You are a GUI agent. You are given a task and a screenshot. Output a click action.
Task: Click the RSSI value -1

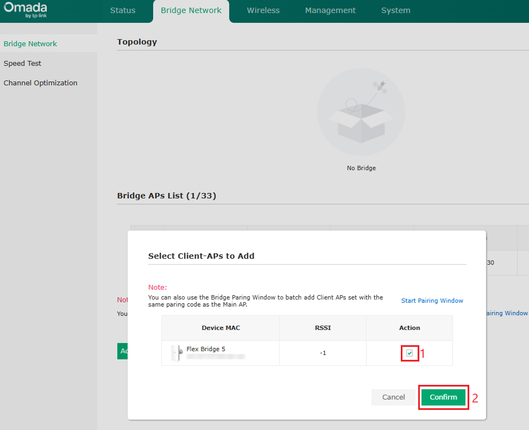(x=323, y=353)
